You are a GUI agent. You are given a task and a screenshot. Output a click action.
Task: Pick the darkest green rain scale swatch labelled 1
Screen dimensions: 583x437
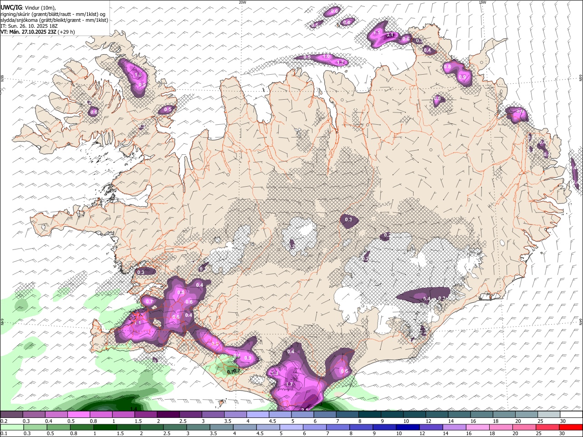coord(105,427)
